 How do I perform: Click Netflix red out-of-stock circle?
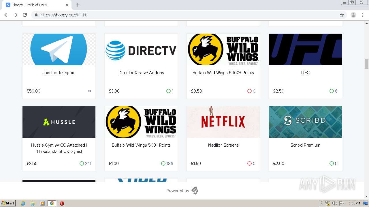(x=249, y=164)
